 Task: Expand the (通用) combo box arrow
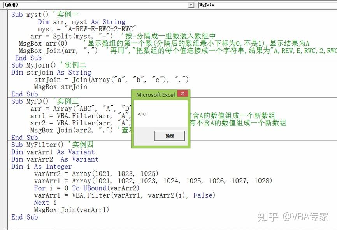190,5
